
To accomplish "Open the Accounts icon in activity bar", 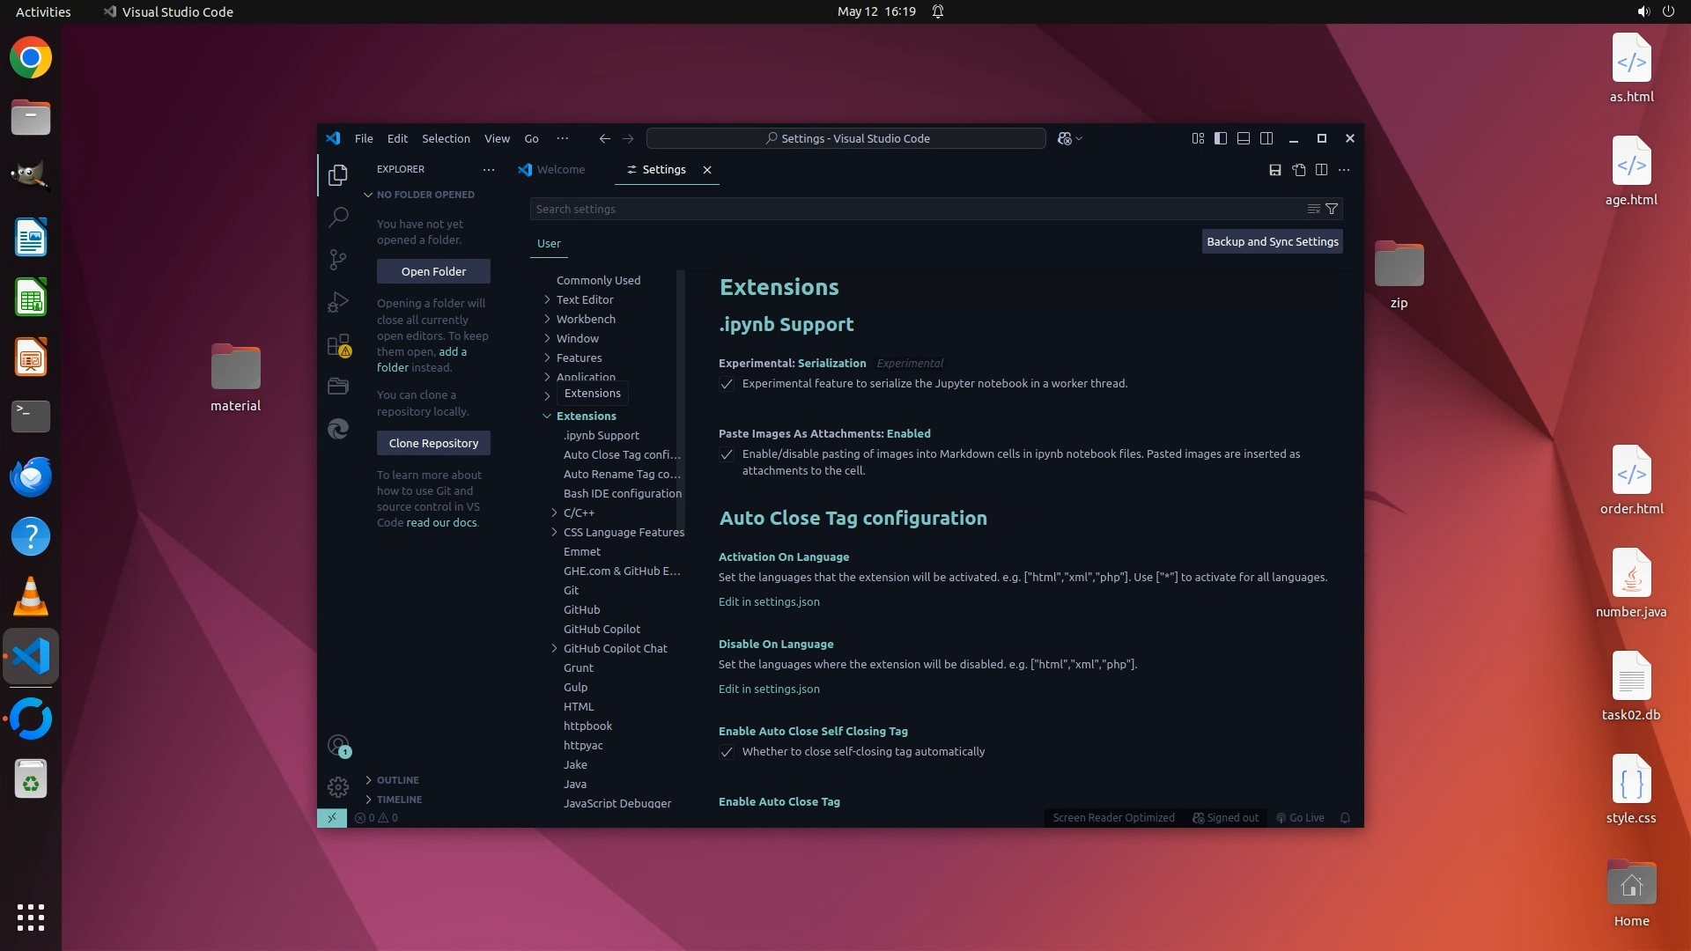I will pyautogui.click(x=338, y=746).
